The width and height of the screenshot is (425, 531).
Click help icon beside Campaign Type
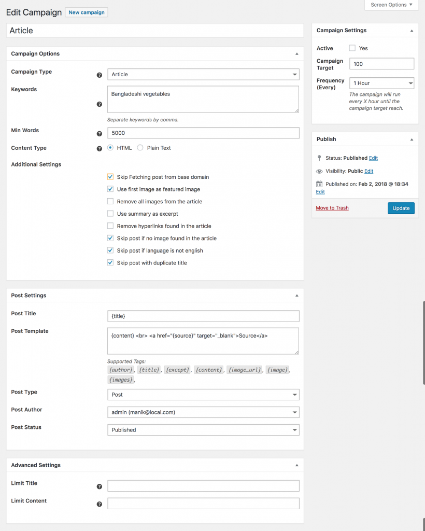point(99,75)
